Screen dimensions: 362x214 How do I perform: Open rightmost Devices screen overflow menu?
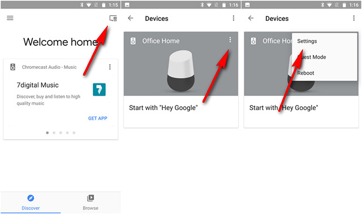click(x=354, y=18)
